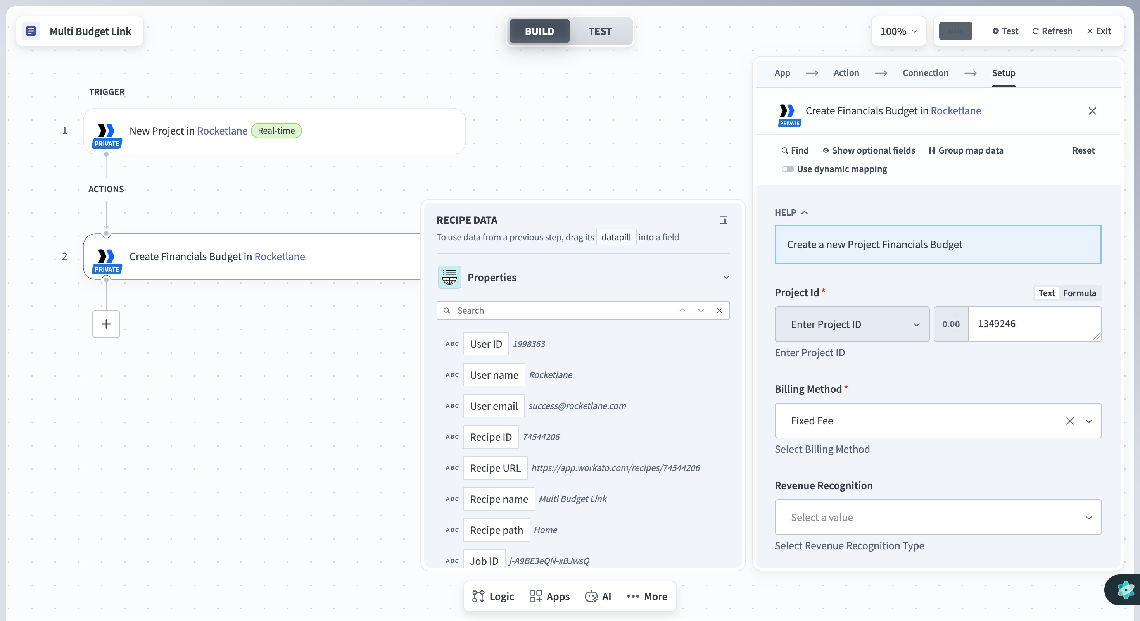Click the Rocketlane icon in the setup panel header

point(786,110)
